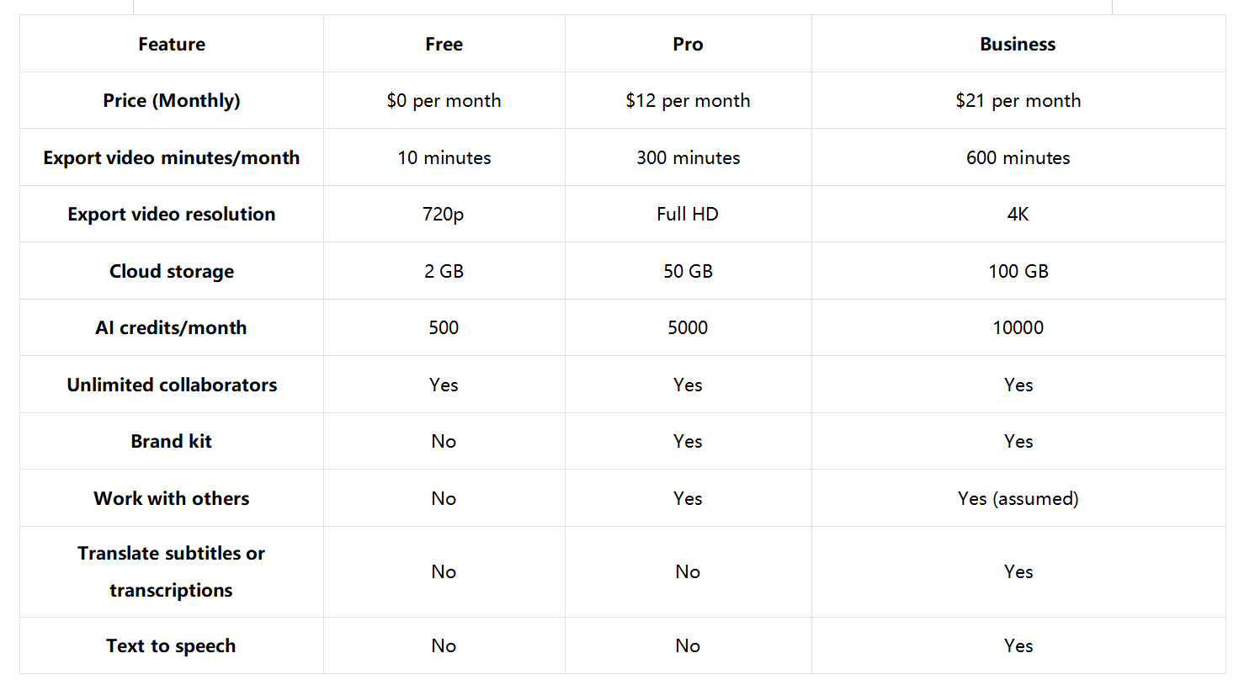The image size is (1244, 685).
Task: Click the 300 minutes cell
Action: [688, 158]
